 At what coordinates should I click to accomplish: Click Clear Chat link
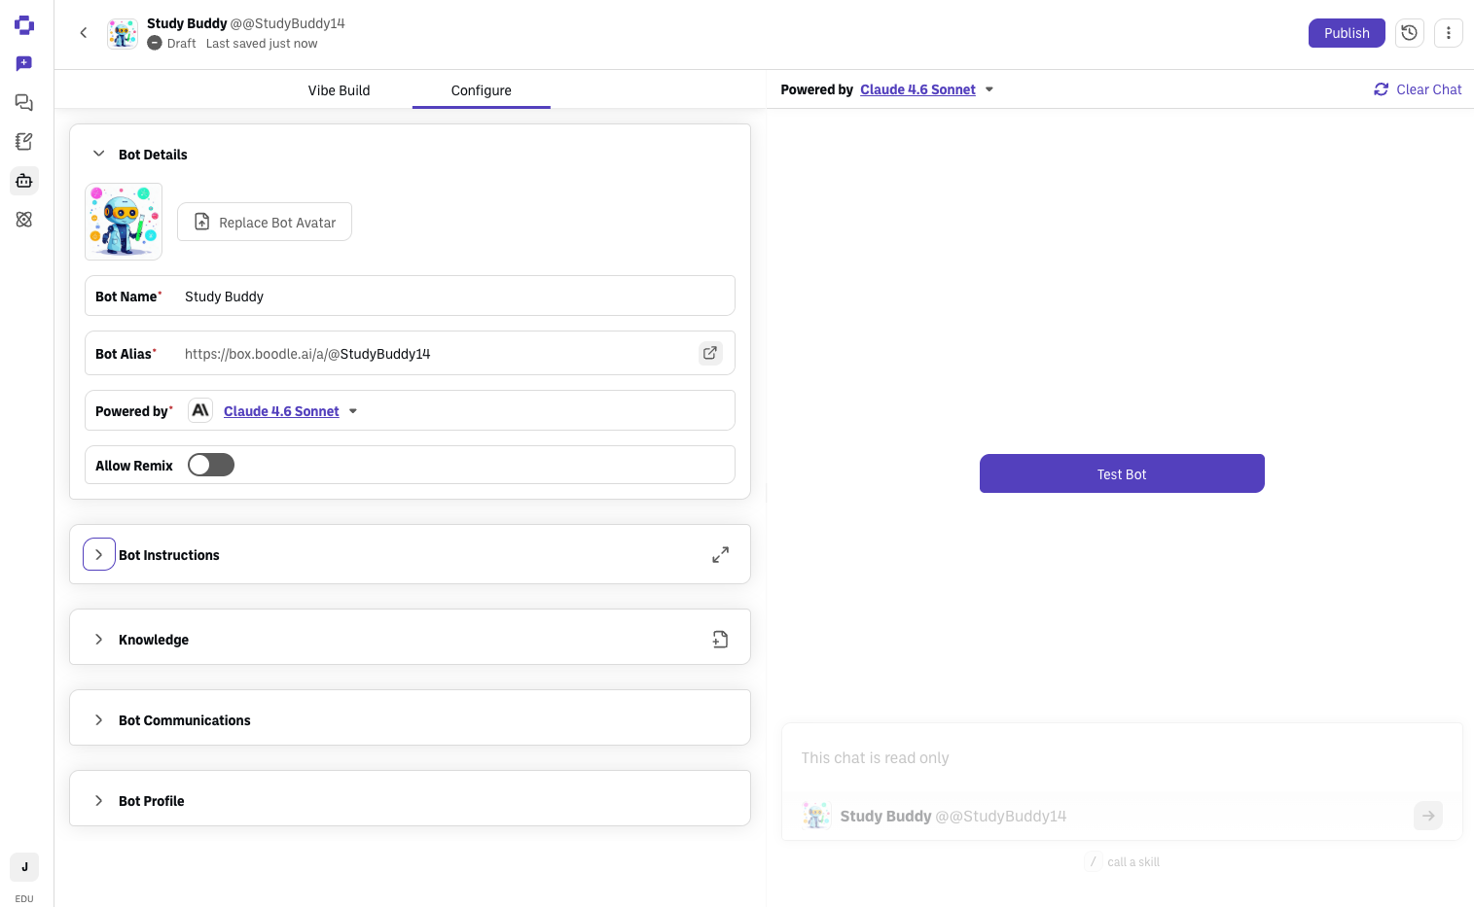coord(1418,89)
